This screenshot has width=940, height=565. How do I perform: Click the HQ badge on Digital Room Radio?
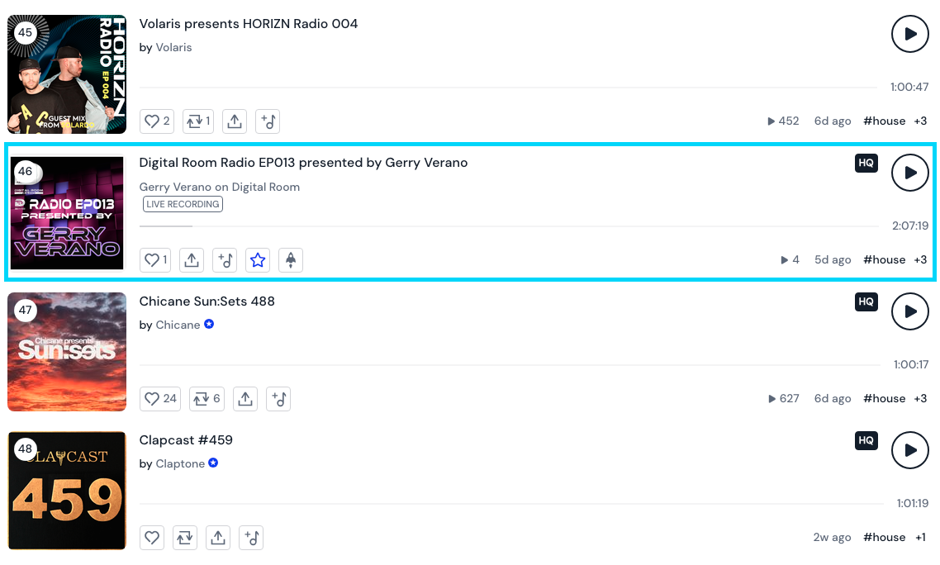coord(866,164)
